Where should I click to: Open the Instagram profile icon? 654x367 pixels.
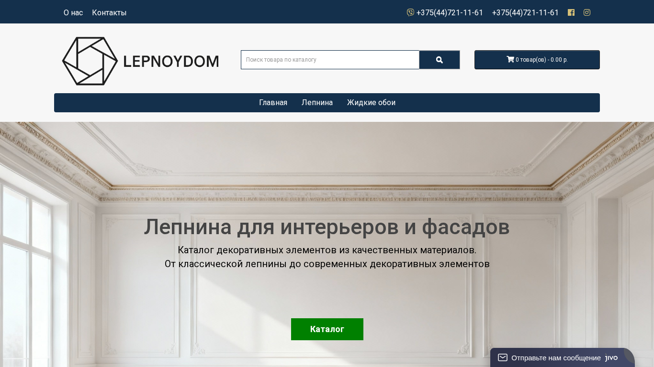pyautogui.click(x=587, y=12)
